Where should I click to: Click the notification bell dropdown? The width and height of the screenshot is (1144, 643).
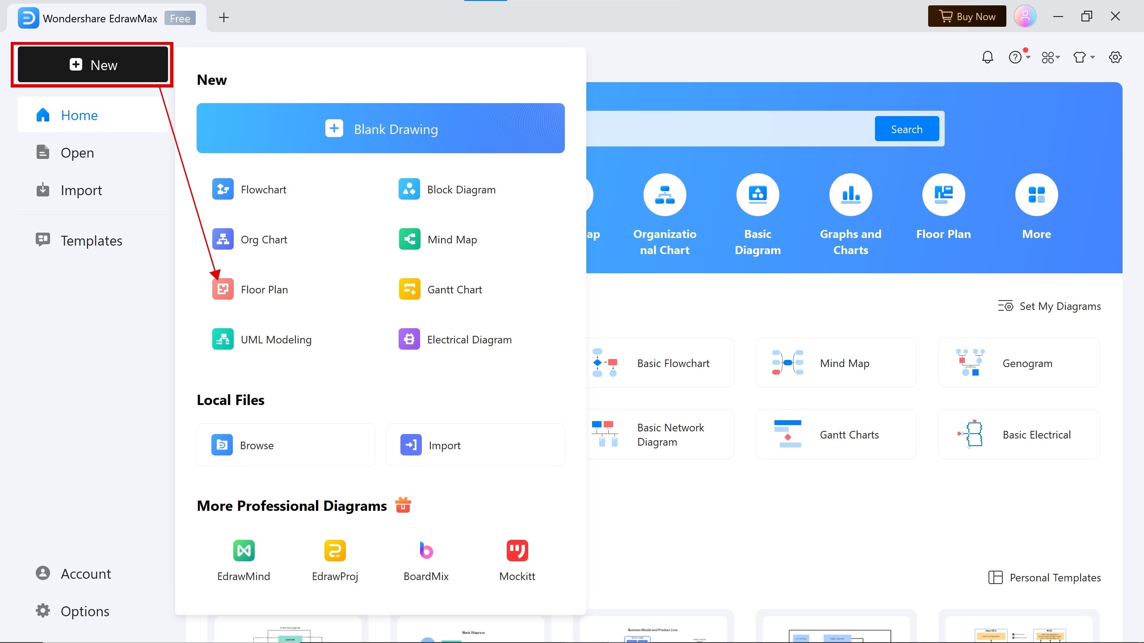point(988,57)
